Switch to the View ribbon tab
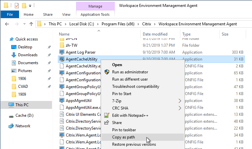 pyautogui.click(x=66, y=14)
